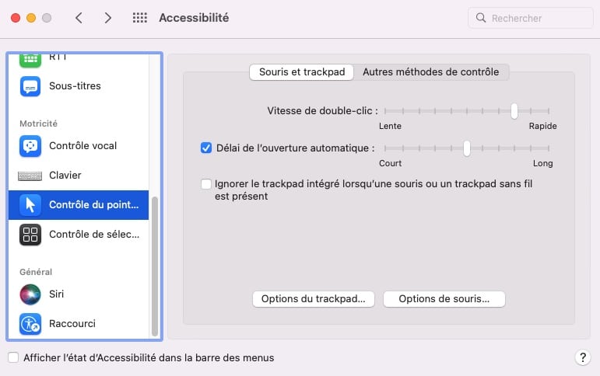Image resolution: width=600 pixels, height=376 pixels.
Task: Open Options de souris dialog
Action: click(x=444, y=299)
